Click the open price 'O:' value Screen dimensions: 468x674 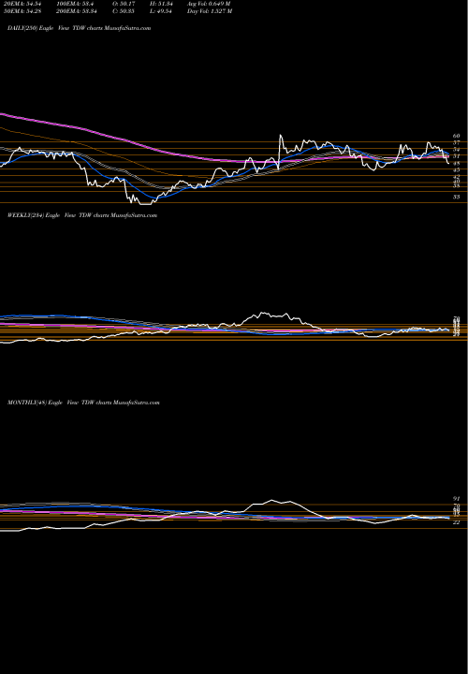point(124,4)
